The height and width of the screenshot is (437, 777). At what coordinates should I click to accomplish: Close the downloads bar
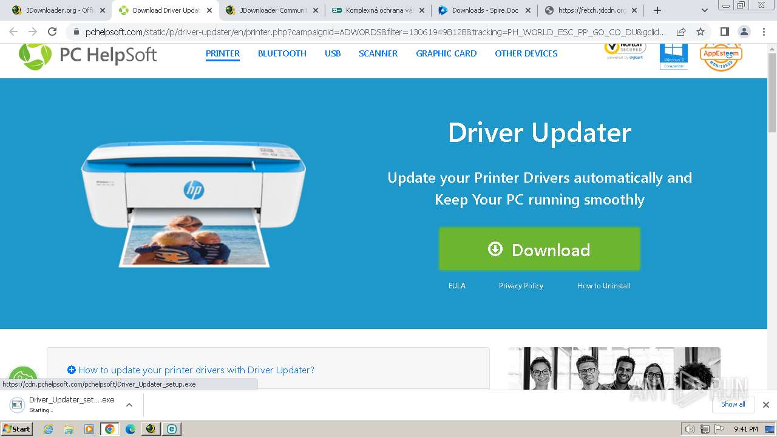click(x=766, y=405)
